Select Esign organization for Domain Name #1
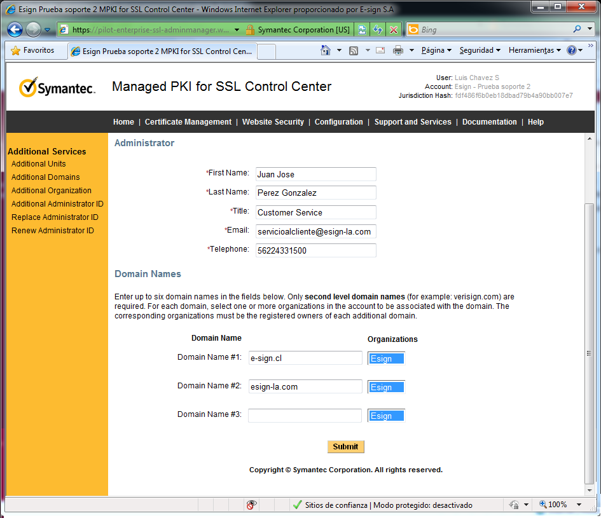This screenshot has width=601, height=518. [386, 358]
